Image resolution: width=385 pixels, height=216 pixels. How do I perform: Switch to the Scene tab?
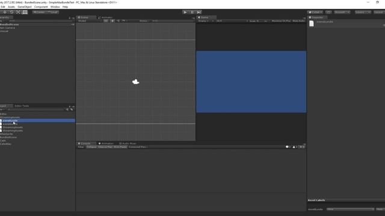pos(86,17)
